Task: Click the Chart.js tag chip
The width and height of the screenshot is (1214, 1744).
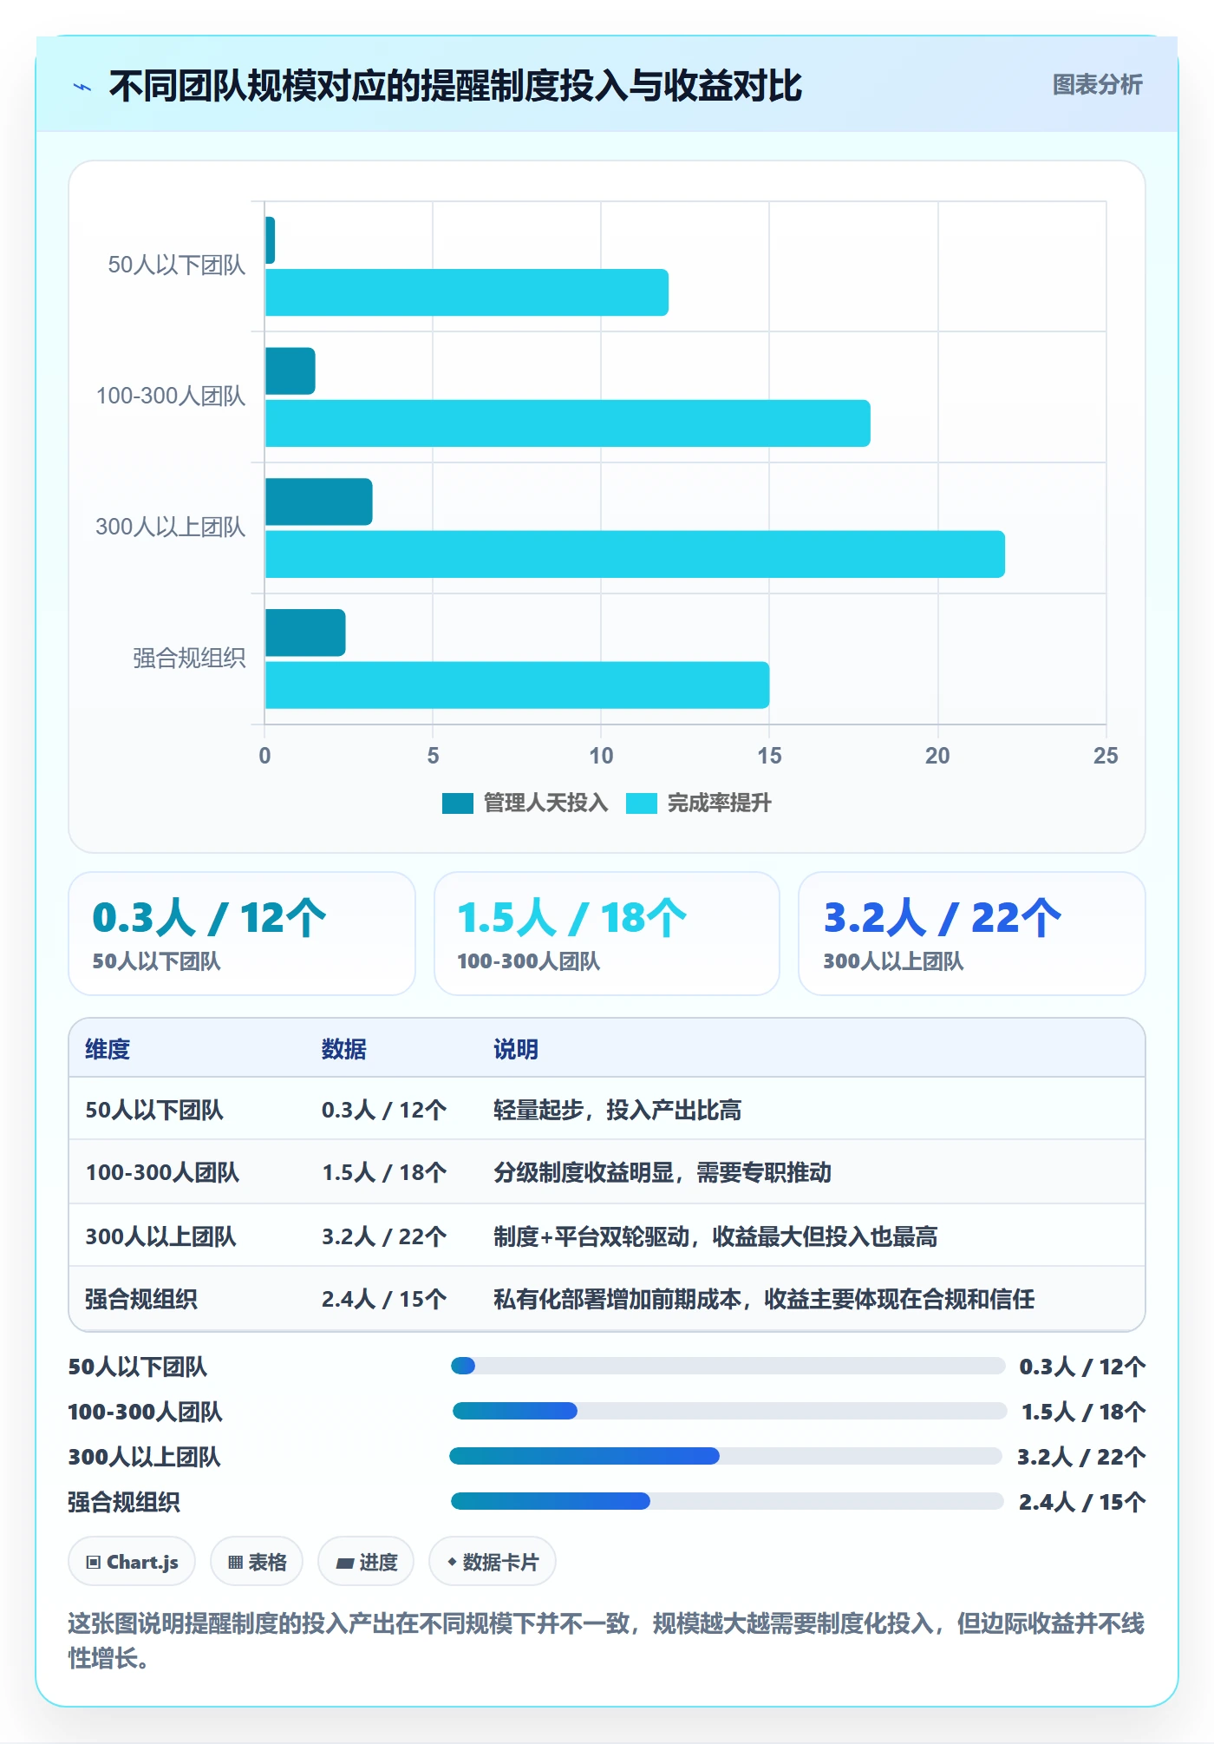Action: (x=132, y=1562)
